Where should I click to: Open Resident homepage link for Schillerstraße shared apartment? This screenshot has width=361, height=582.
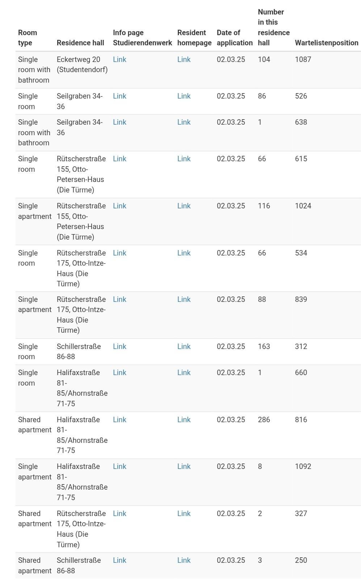(x=184, y=560)
